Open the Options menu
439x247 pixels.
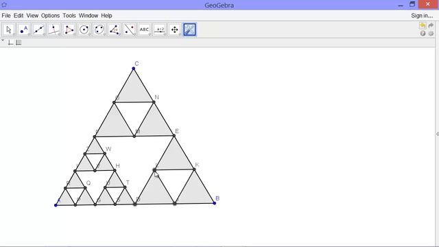pyautogui.click(x=50, y=16)
